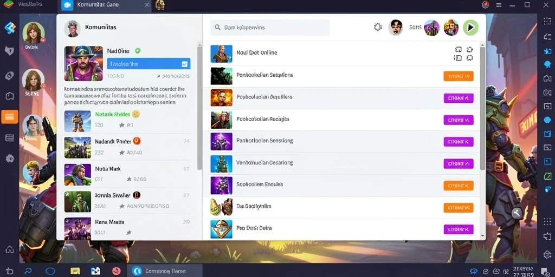This screenshot has height=277, width=555.
Task: Toggle the checkbox in blue NadOine bar
Action: pos(184,64)
